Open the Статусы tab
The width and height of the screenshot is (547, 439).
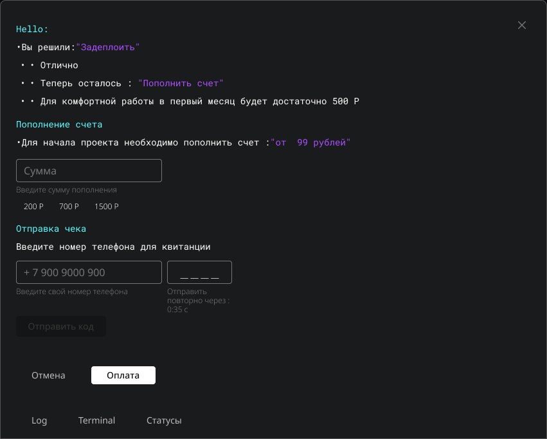point(164,420)
